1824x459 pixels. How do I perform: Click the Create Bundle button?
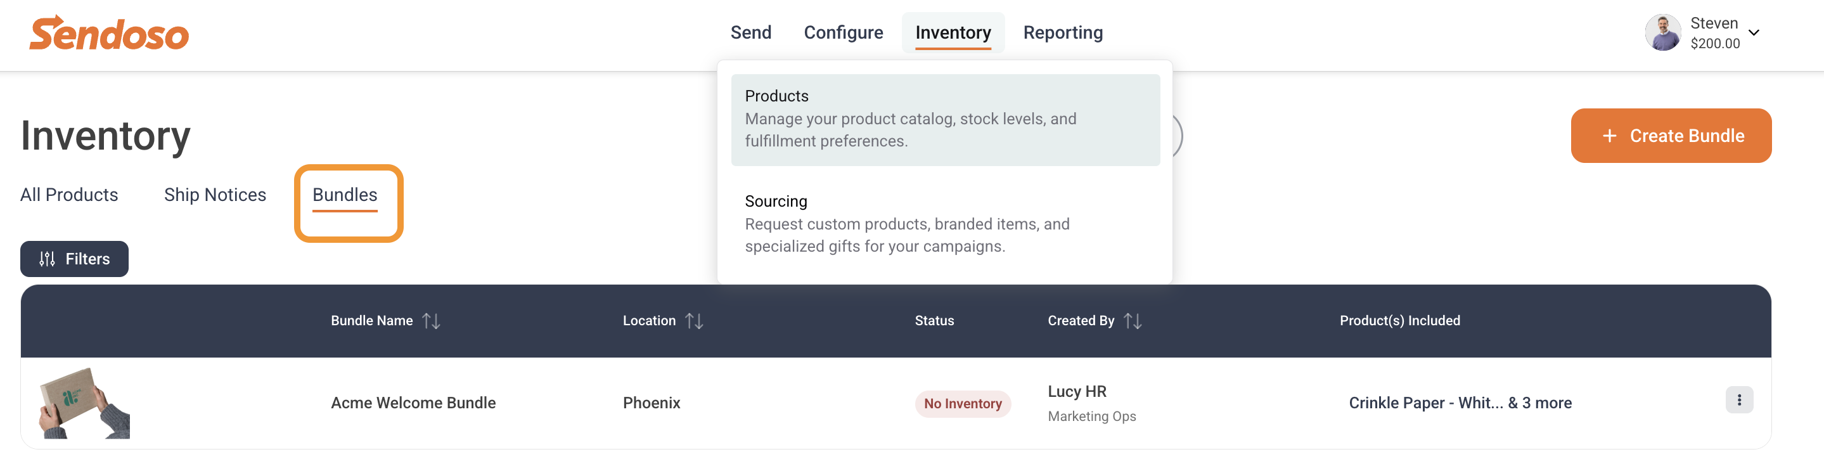(1671, 136)
